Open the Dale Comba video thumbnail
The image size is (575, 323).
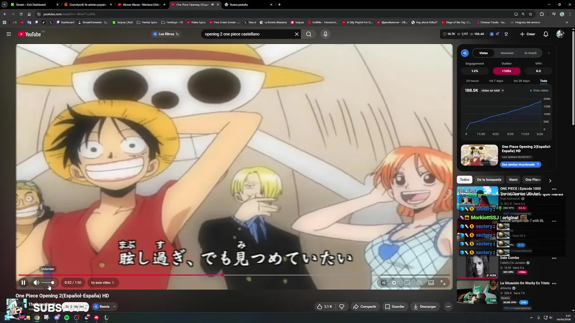(x=478, y=266)
